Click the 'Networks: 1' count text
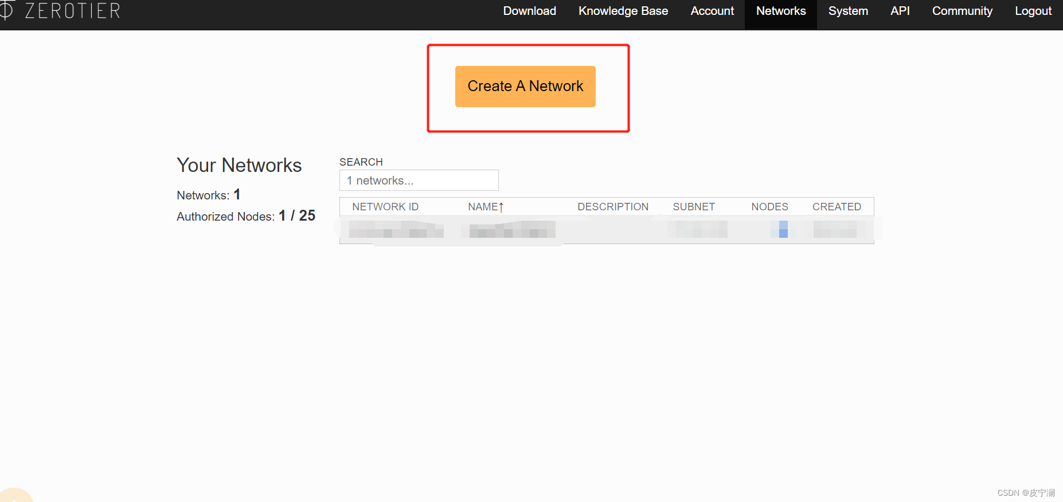 208,195
